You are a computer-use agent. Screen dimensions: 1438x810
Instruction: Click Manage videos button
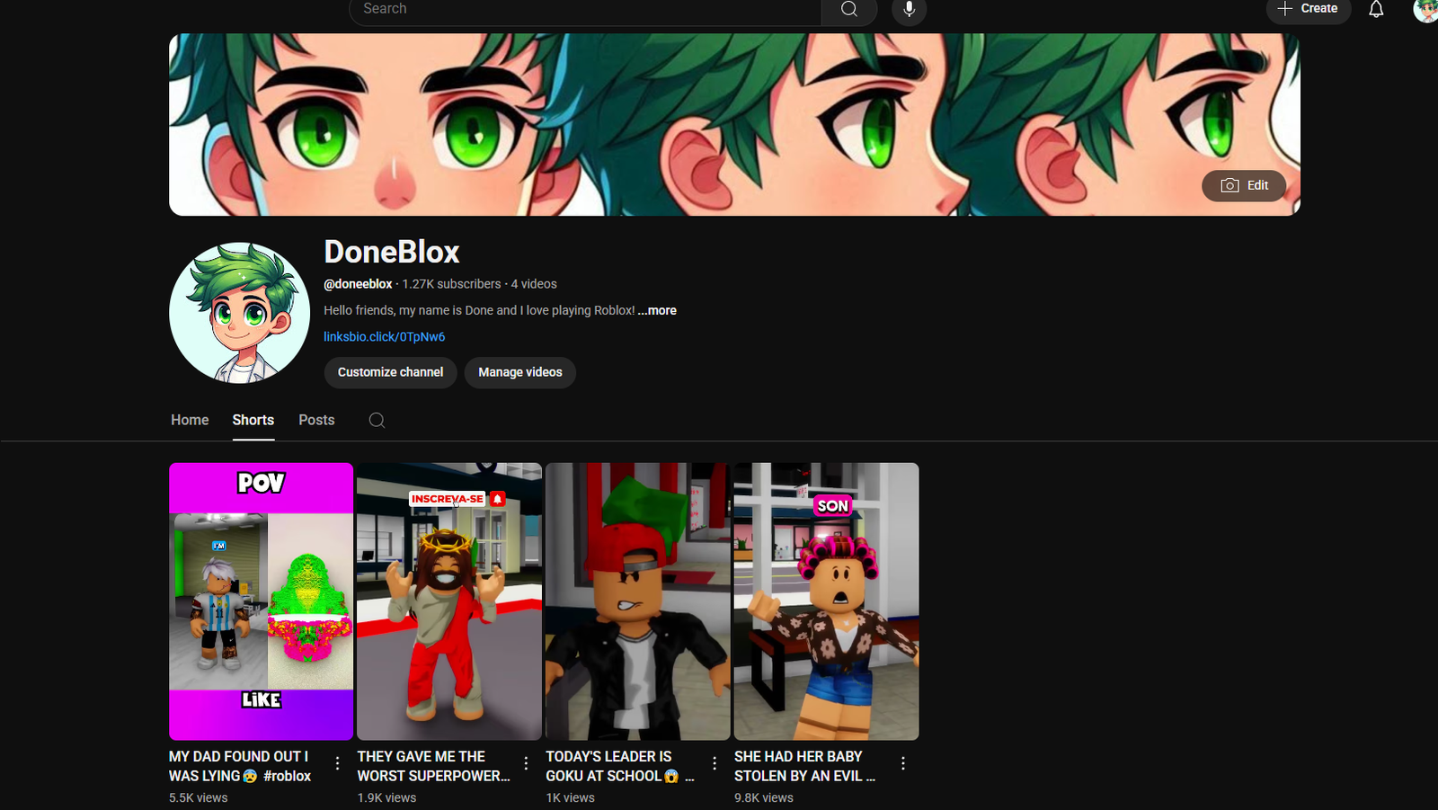tap(519, 372)
